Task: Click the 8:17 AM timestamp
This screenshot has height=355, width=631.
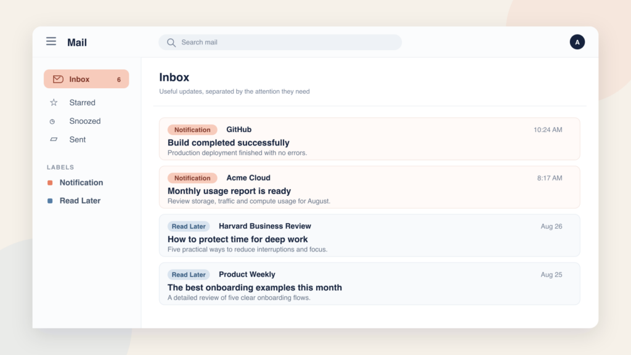Action: 550,178
